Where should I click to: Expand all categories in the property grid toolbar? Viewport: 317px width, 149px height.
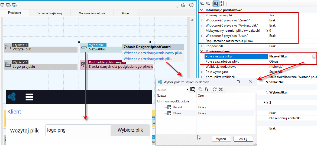(208, 3)
